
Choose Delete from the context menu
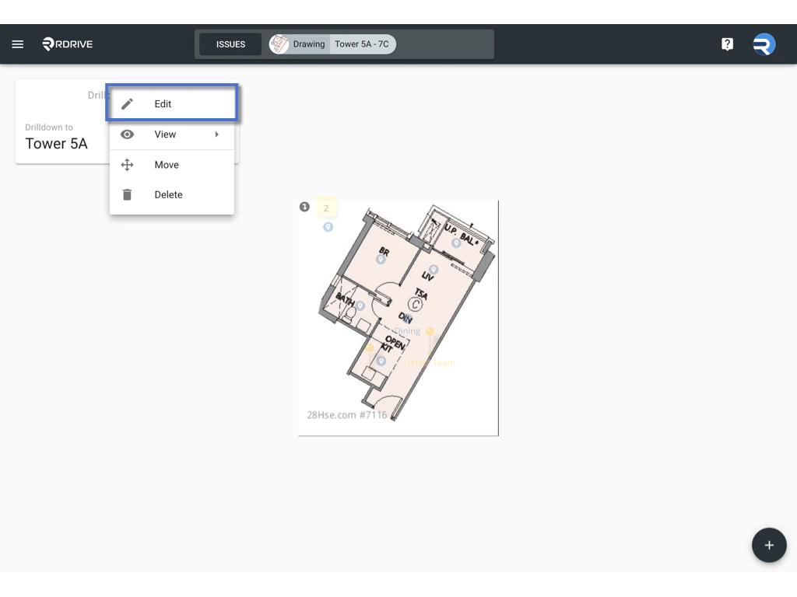point(168,194)
